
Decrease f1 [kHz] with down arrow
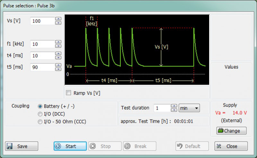[x=58, y=46]
